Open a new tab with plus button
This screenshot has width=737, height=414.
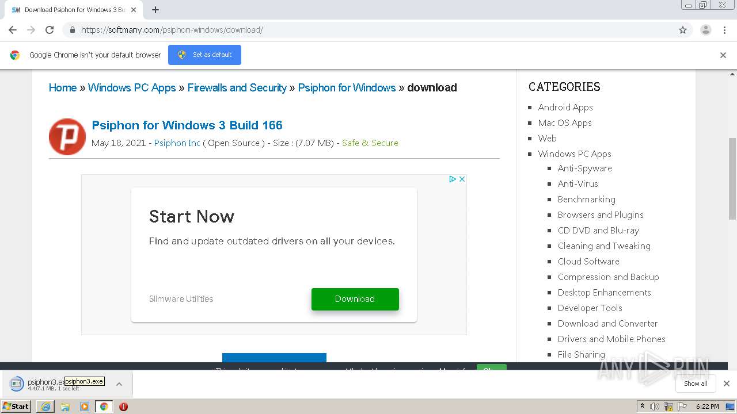point(155,10)
